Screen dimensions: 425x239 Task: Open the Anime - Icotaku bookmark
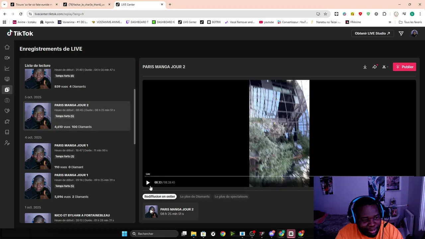[x=25, y=22]
